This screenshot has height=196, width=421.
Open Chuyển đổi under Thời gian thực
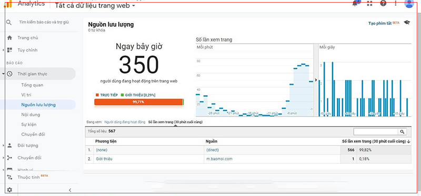pos(33,135)
